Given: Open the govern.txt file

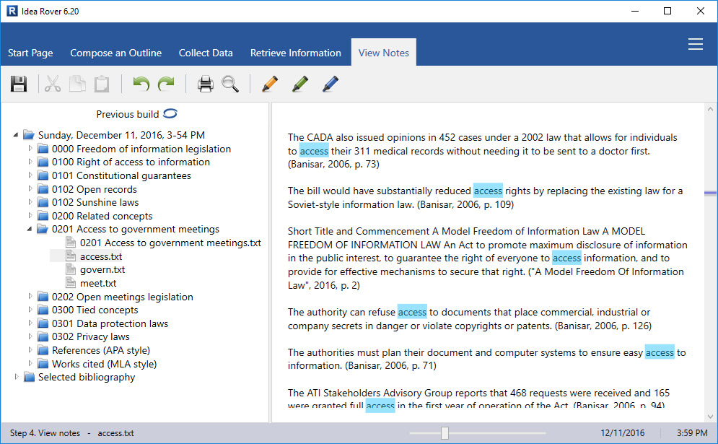Looking at the screenshot, I should (102, 270).
